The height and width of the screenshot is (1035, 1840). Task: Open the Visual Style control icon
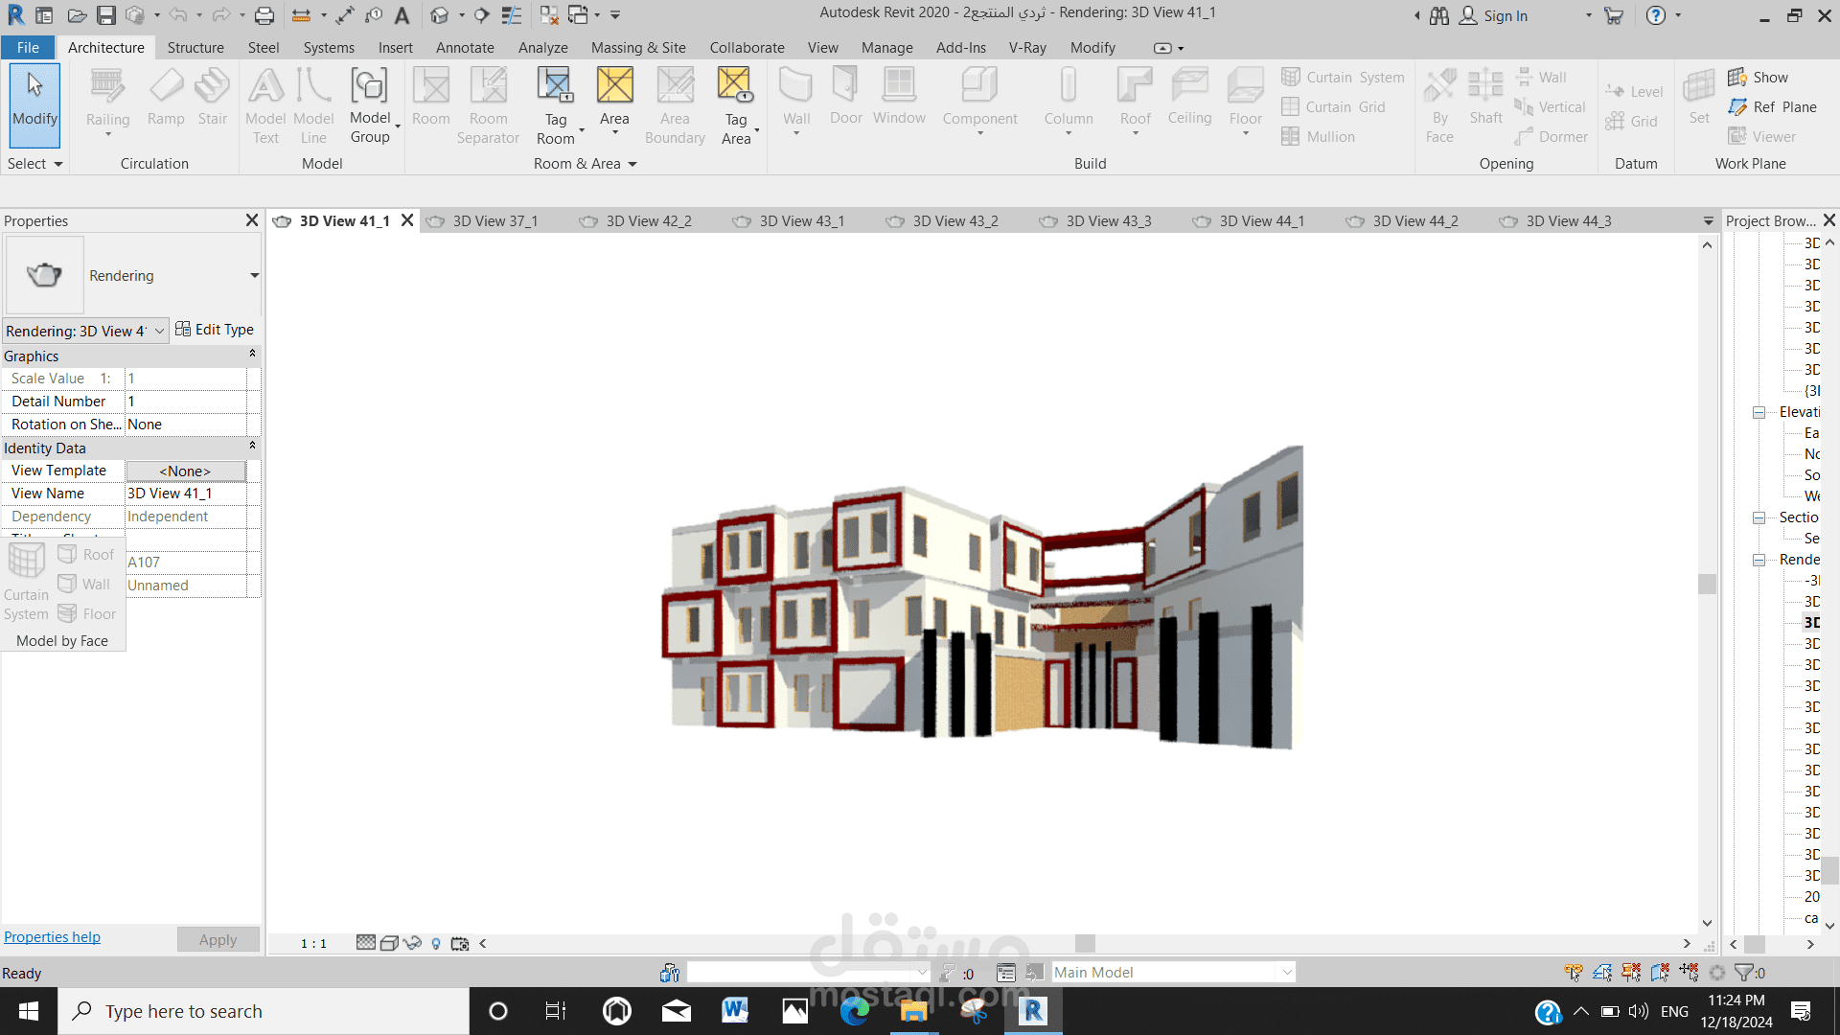click(389, 944)
